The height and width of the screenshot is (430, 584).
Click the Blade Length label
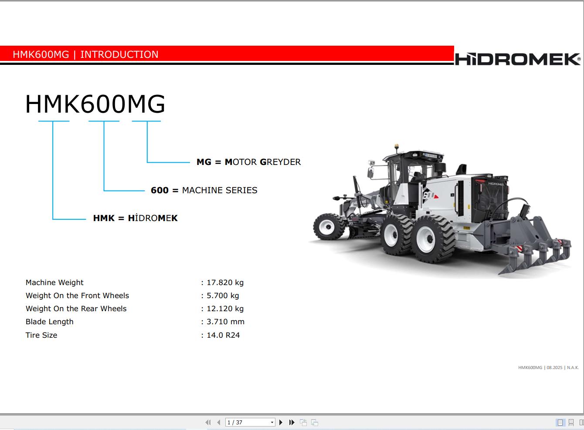point(50,322)
